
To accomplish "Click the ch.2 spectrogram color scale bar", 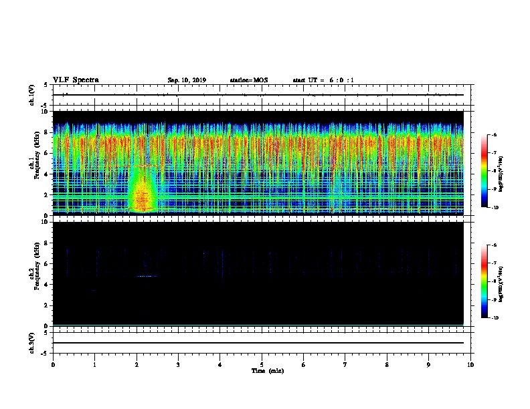I will [x=484, y=281].
